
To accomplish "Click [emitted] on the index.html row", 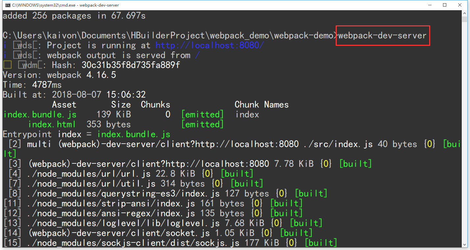I will (x=202, y=124).
